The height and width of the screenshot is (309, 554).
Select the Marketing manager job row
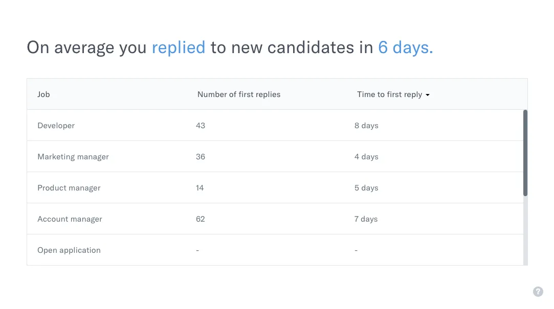[x=275, y=157]
